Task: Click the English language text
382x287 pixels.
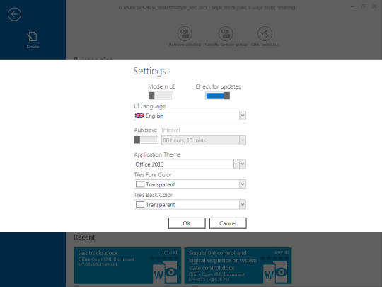Action: (x=155, y=116)
